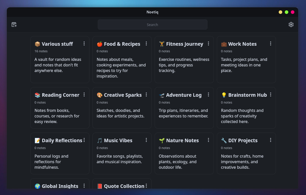Click the books emoji on Reading Corner
306x195 pixels.
click(x=37, y=95)
